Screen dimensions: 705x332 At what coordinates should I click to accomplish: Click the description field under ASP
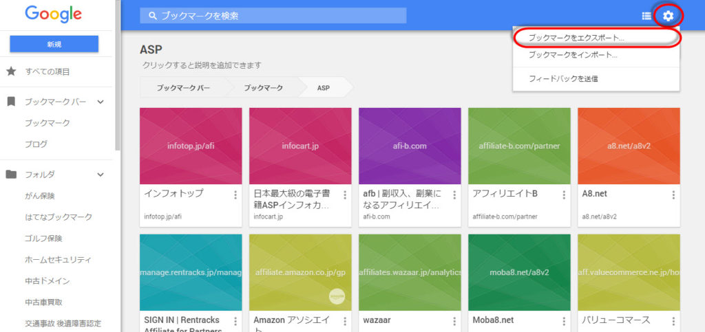[202, 65]
